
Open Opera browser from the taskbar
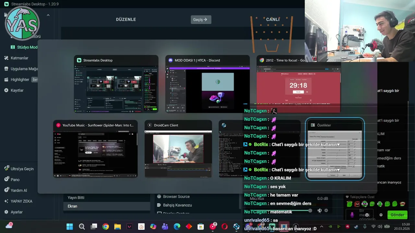point(224,227)
